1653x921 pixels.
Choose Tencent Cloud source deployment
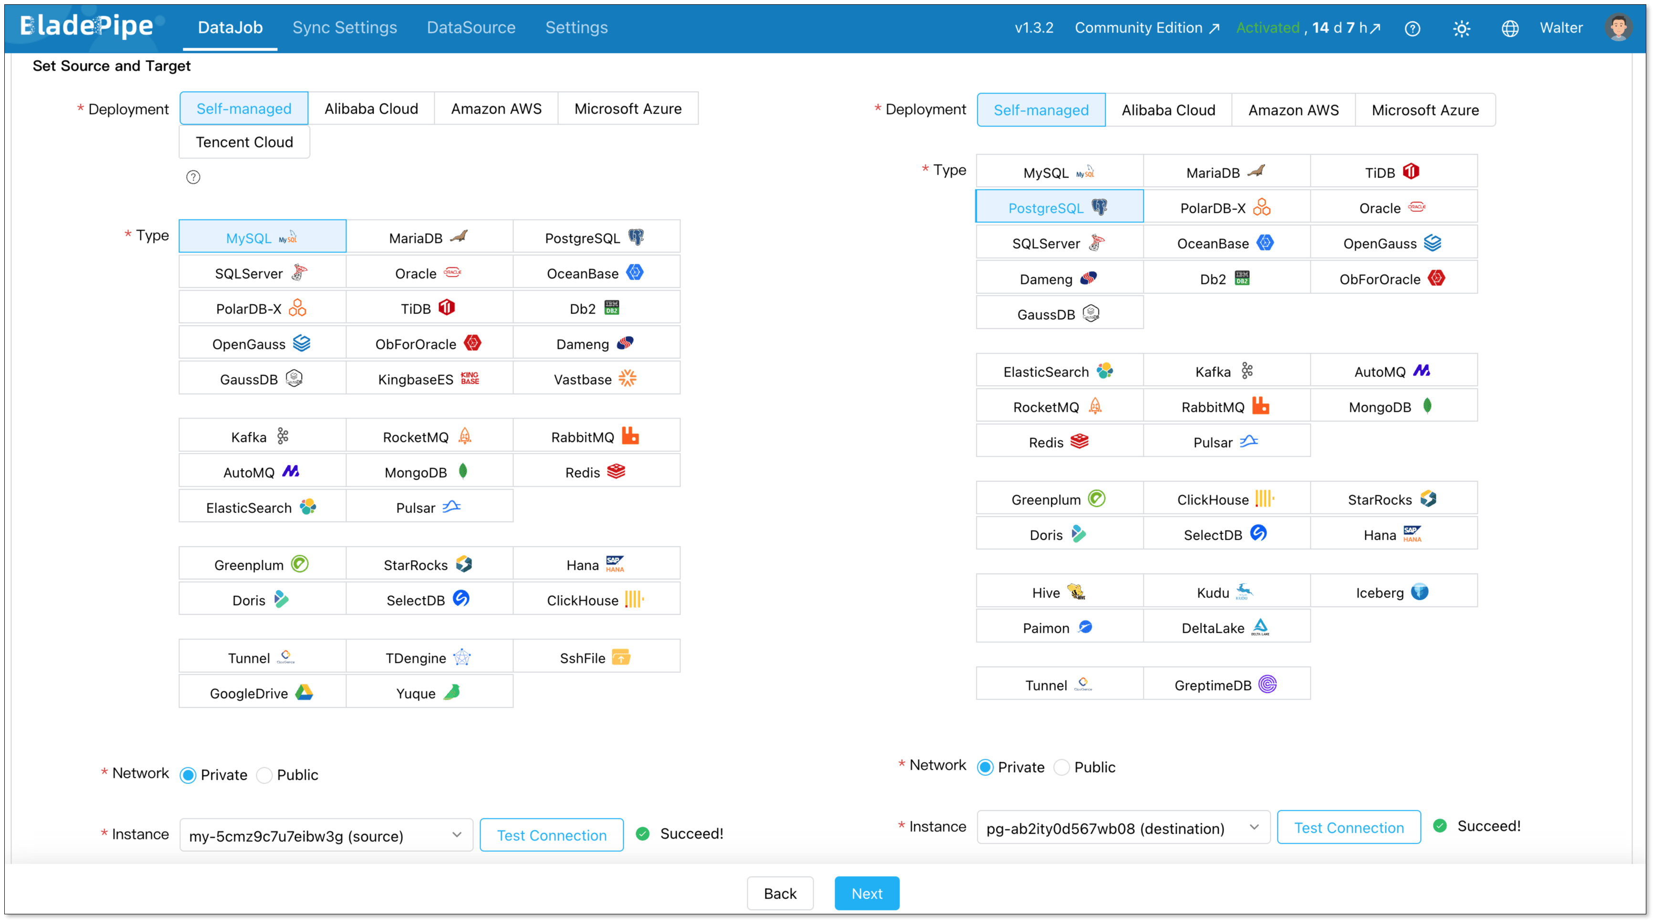[244, 142]
